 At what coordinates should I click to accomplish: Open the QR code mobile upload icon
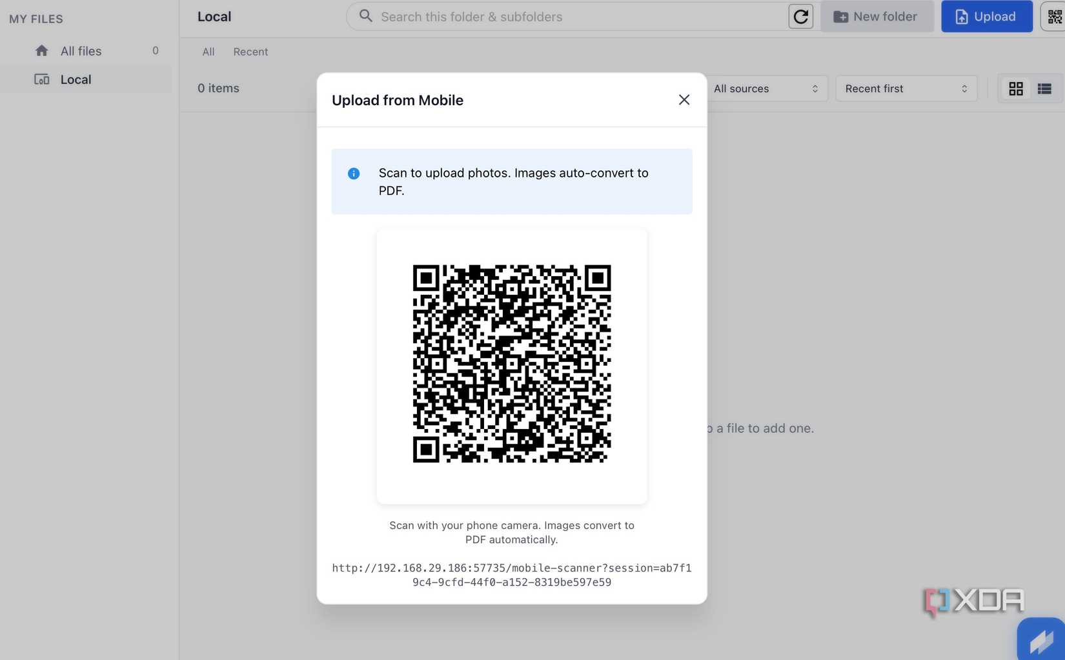(x=1054, y=17)
